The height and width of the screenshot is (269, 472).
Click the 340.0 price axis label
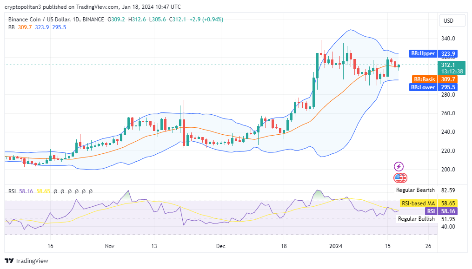click(448, 39)
